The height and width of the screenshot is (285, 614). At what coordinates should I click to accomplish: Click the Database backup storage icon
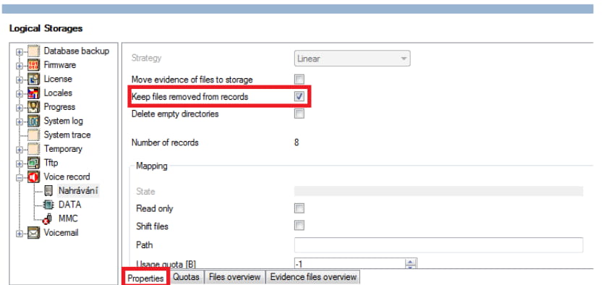coord(34,51)
